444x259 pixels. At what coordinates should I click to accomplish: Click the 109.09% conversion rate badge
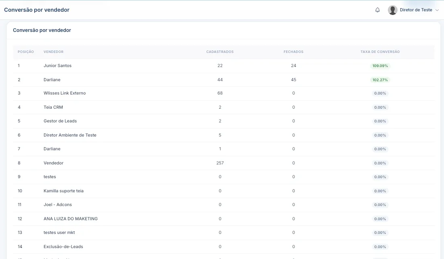[x=380, y=66]
